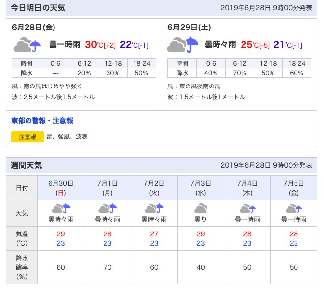Click the June 29 cloud-and-umbrella weather icon
324x290 pixels.
183,44
